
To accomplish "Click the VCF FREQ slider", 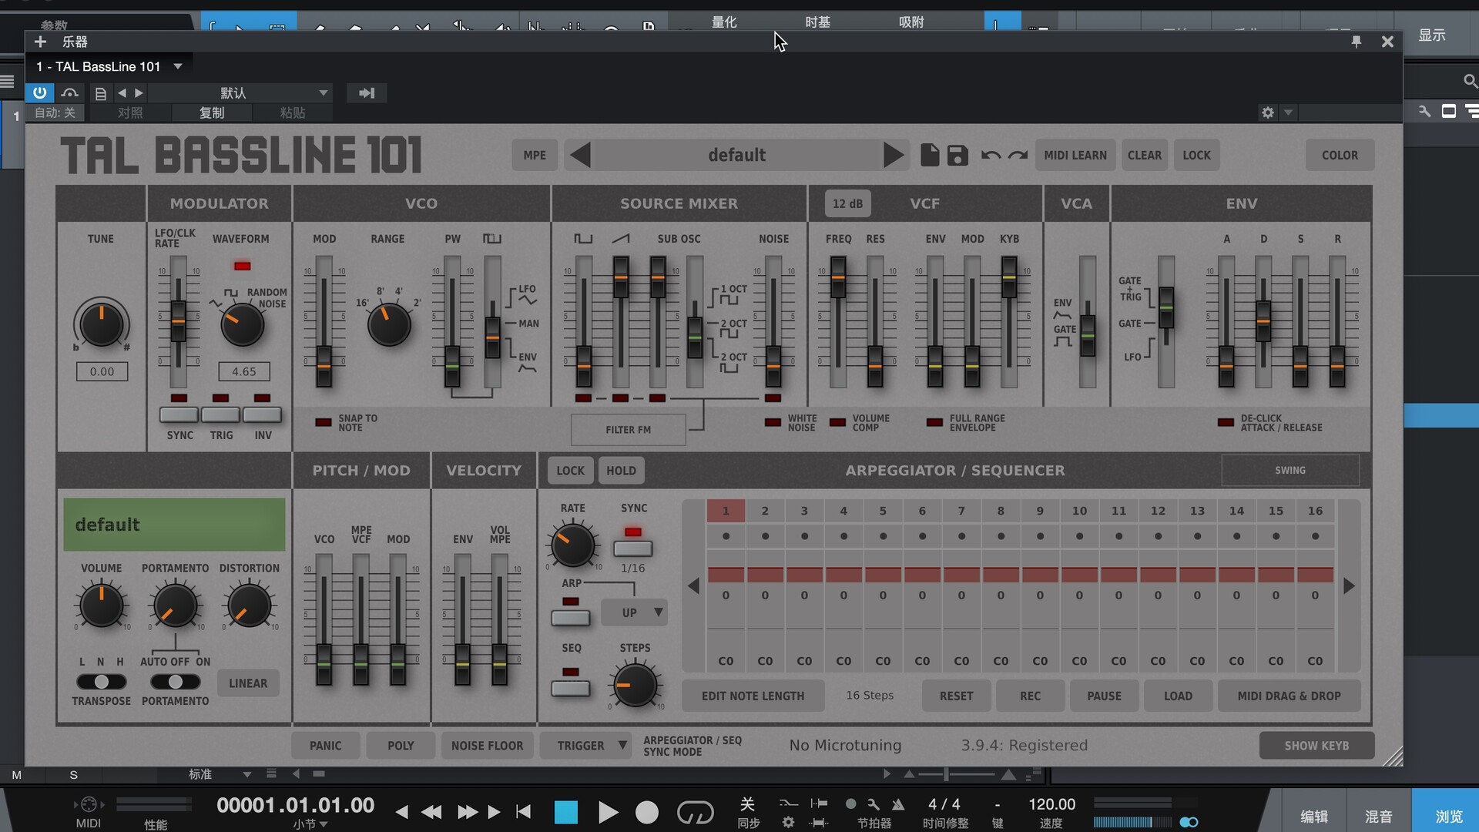I will pyautogui.click(x=838, y=277).
